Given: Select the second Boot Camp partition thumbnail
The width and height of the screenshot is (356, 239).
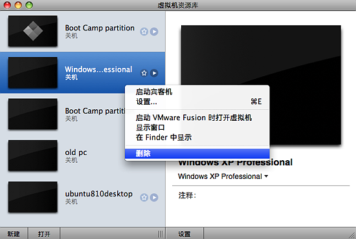Looking at the screenshot, I should point(33,114).
